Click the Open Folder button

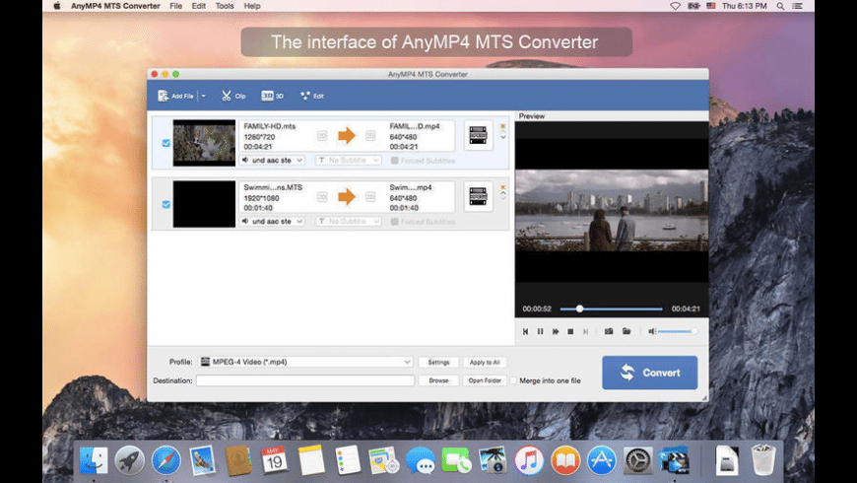pyautogui.click(x=485, y=380)
